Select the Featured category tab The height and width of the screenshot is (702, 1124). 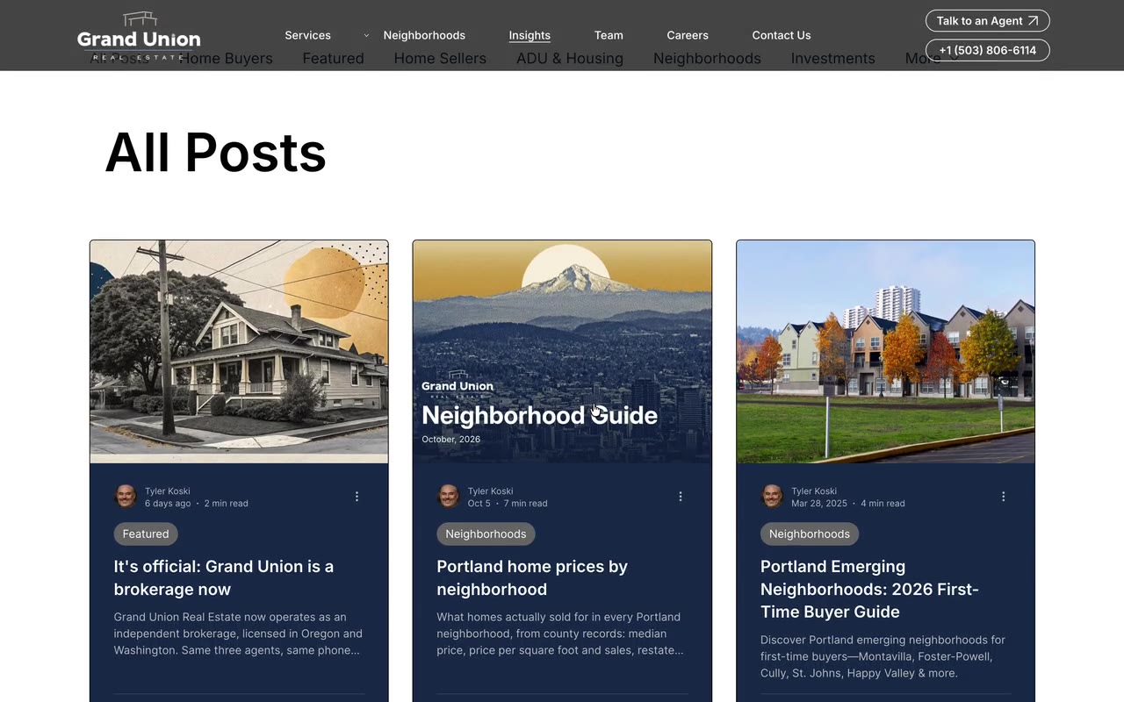tap(333, 59)
